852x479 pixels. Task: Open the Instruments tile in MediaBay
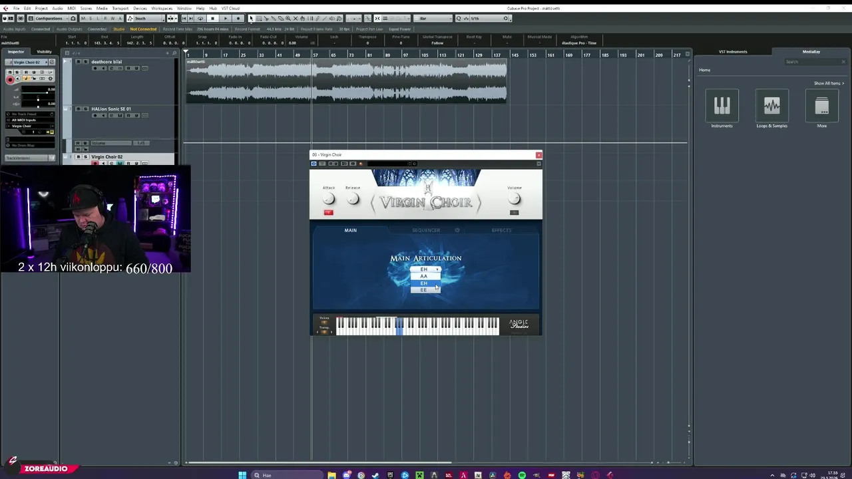(x=722, y=106)
